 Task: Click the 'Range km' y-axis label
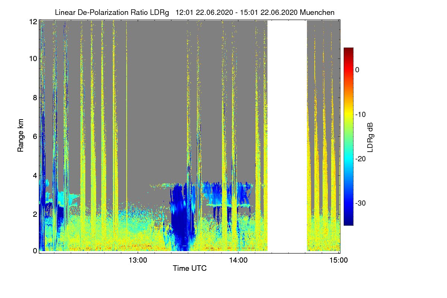pos(21,136)
